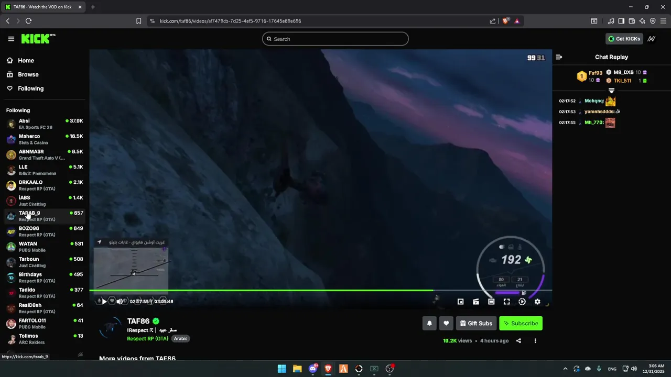This screenshot has height=377, width=671.
Task: Open ABNMASR channel in Following list
Action: 45,154
